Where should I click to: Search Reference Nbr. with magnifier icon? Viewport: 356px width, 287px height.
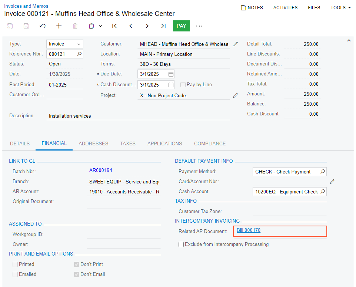[x=79, y=54]
